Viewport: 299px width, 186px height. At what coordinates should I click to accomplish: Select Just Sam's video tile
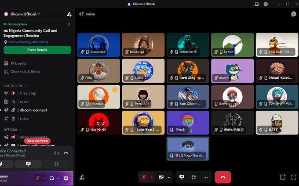click(143, 123)
